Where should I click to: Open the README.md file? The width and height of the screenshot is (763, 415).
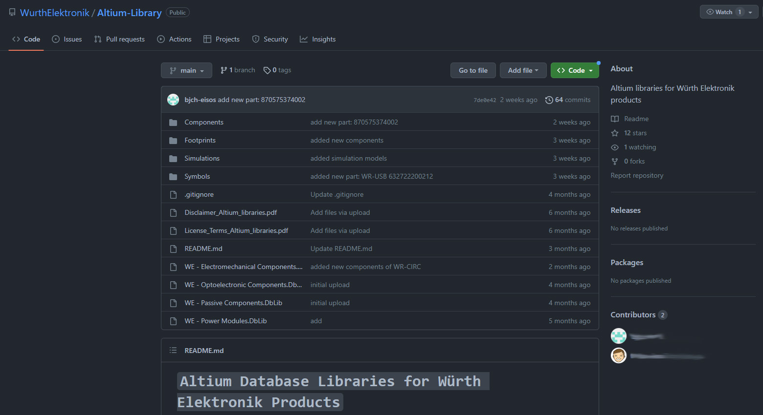[203, 249]
